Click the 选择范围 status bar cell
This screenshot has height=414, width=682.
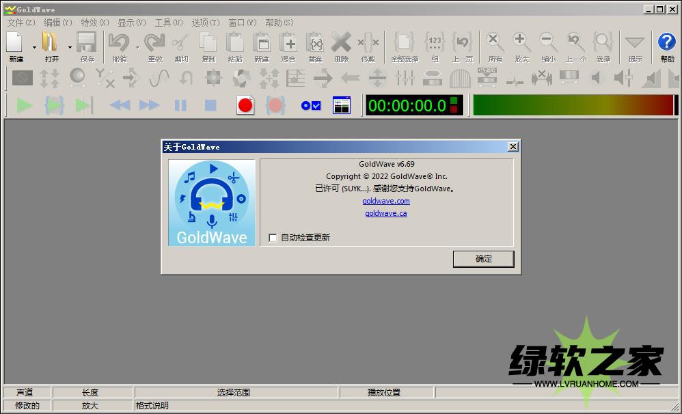[236, 393]
